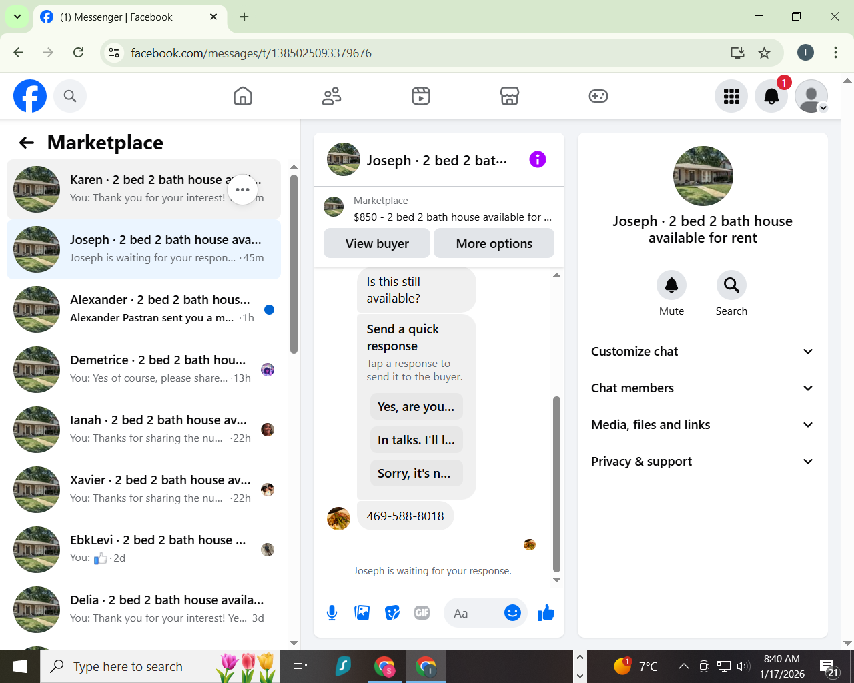Screen dimensions: 854x683
Task: Open site information icon in address bar
Action: point(114,53)
